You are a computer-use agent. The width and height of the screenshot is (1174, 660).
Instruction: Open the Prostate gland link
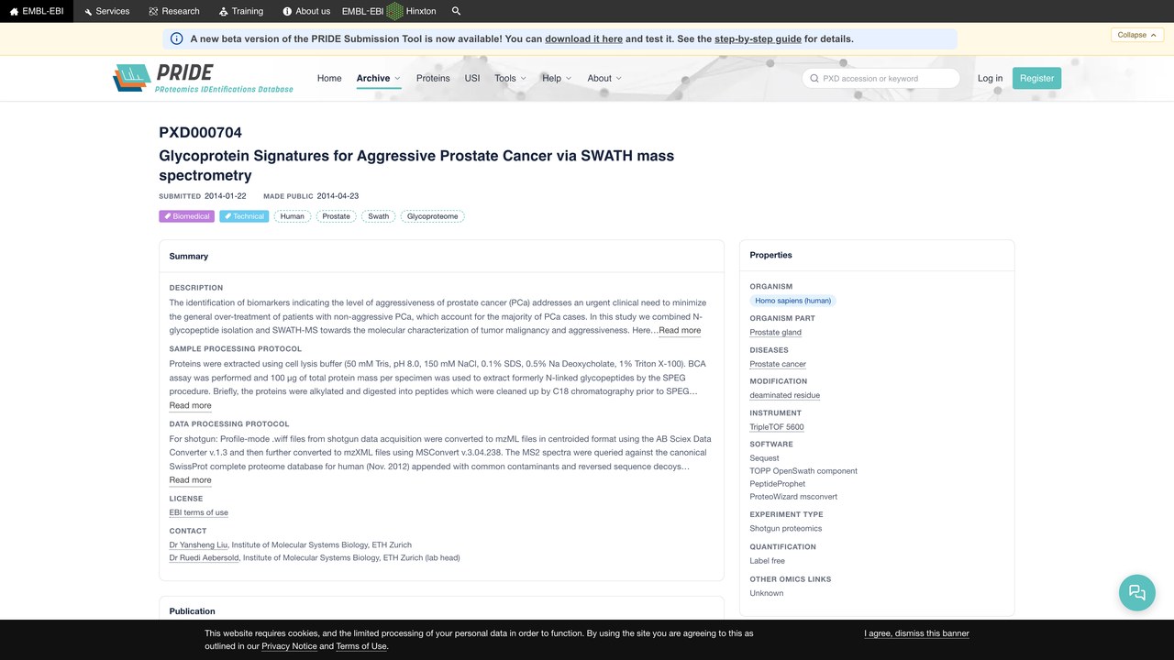pyautogui.click(x=775, y=332)
